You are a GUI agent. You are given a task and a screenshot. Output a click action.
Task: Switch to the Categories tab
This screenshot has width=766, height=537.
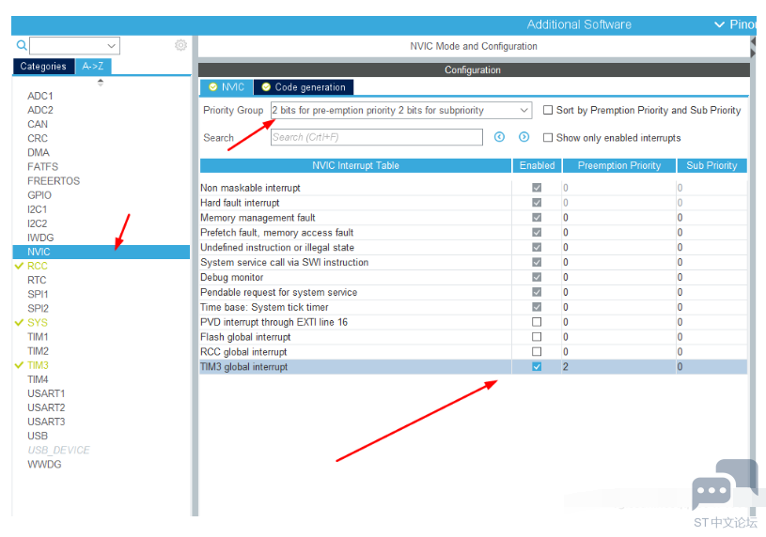point(43,67)
